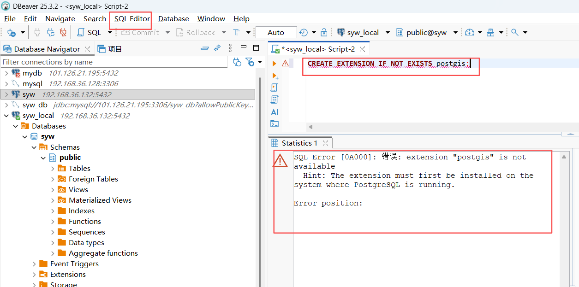This screenshot has height=287, width=579.
Task: Click the New Database Connection icon
Action: coord(12,33)
